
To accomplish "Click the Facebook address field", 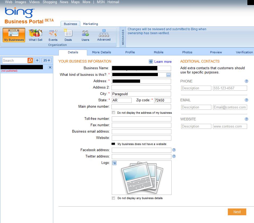I will click(141, 150).
